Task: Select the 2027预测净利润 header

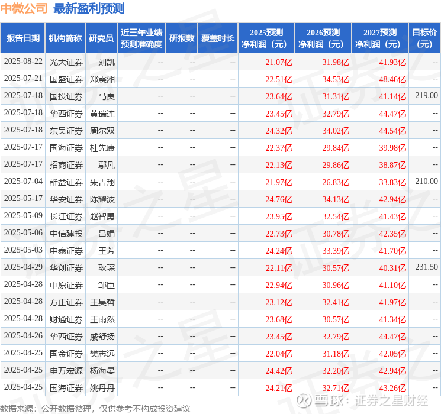Action: click(x=380, y=38)
